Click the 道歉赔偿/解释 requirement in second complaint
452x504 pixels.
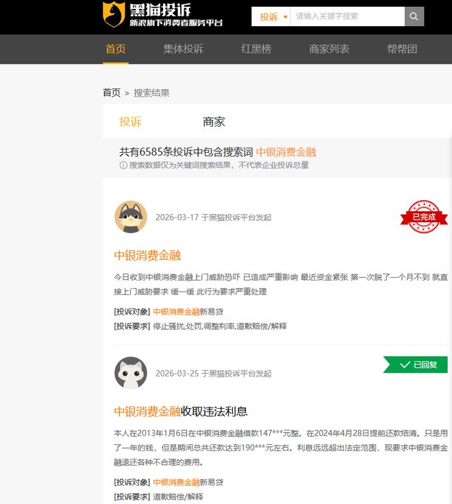(178, 496)
